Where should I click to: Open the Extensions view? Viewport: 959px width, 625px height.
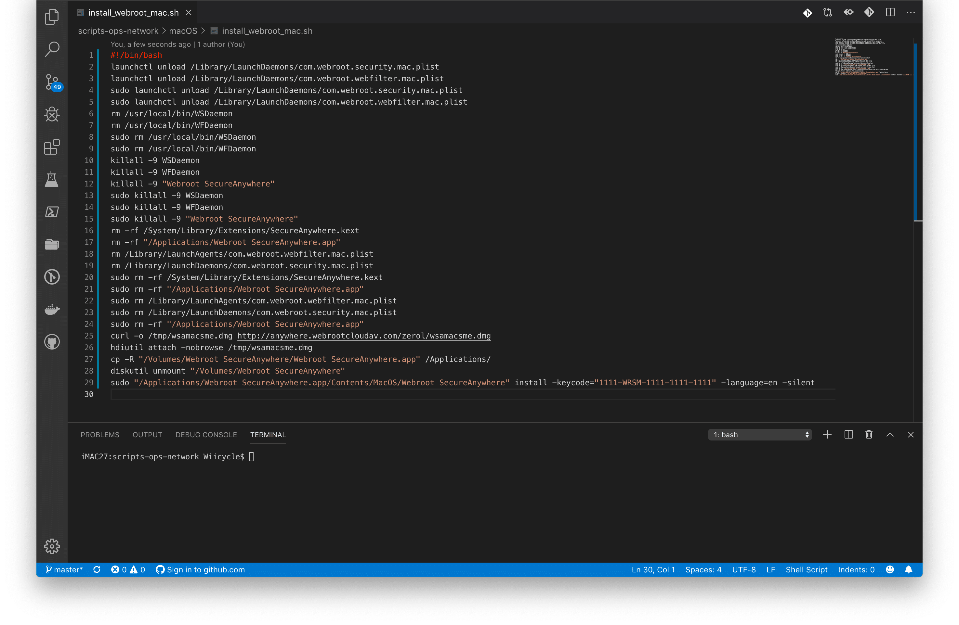pos(52,147)
